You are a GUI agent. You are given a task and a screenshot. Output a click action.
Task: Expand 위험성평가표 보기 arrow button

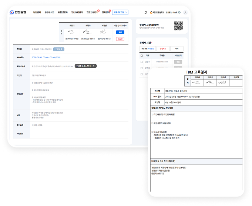(x=85, y=66)
